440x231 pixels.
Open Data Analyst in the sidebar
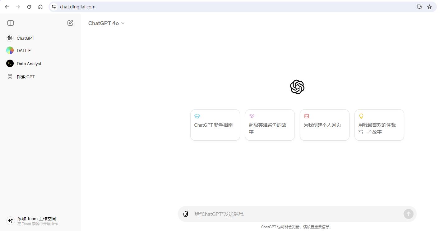point(29,64)
